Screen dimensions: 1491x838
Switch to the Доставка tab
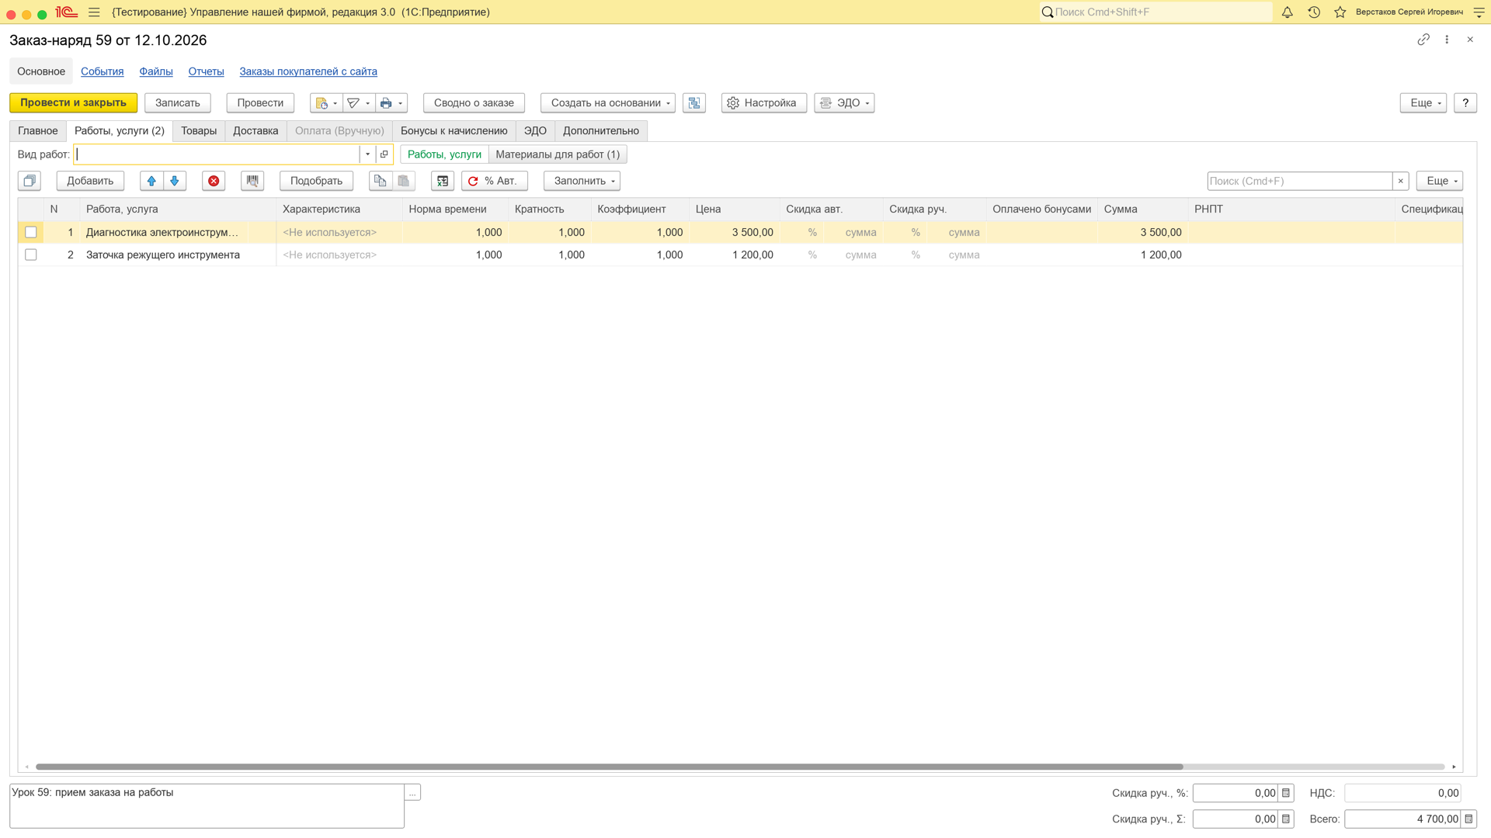(255, 131)
